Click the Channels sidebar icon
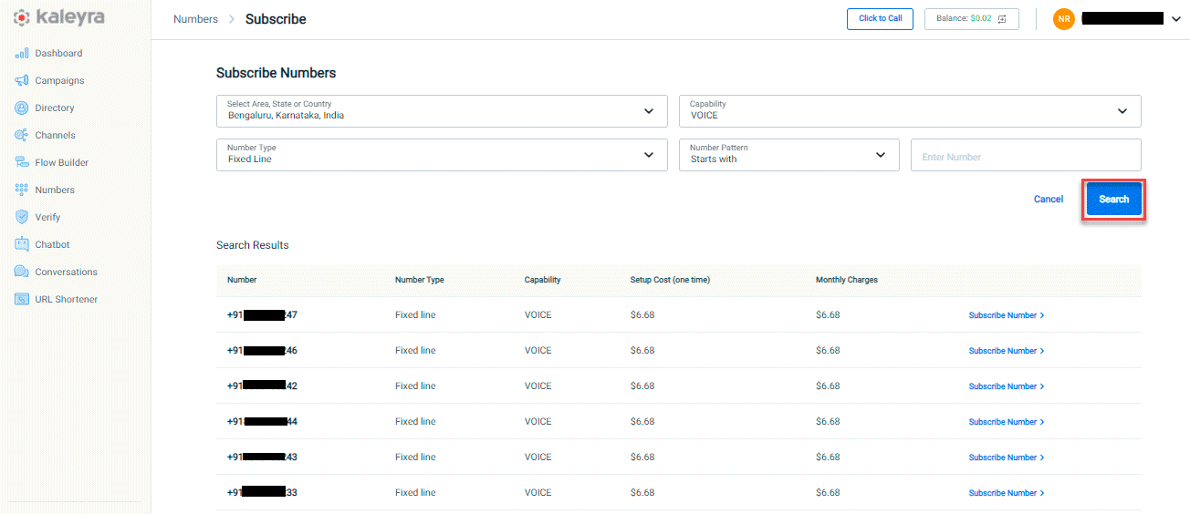 click(22, 135)
